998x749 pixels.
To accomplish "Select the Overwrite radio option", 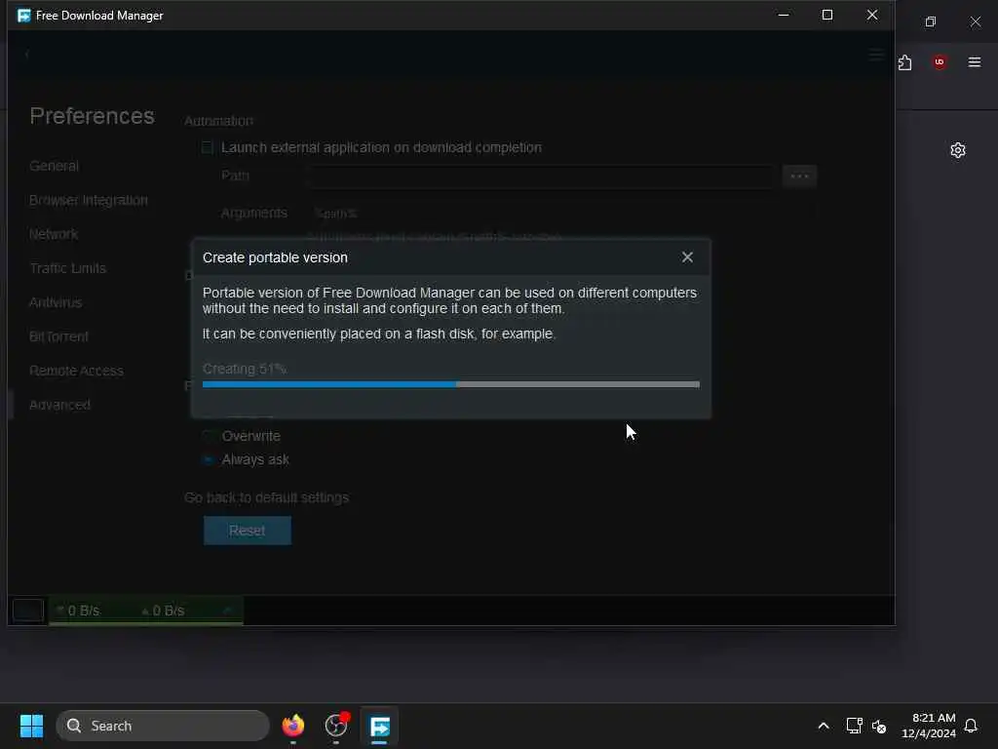I will [208, 436].
